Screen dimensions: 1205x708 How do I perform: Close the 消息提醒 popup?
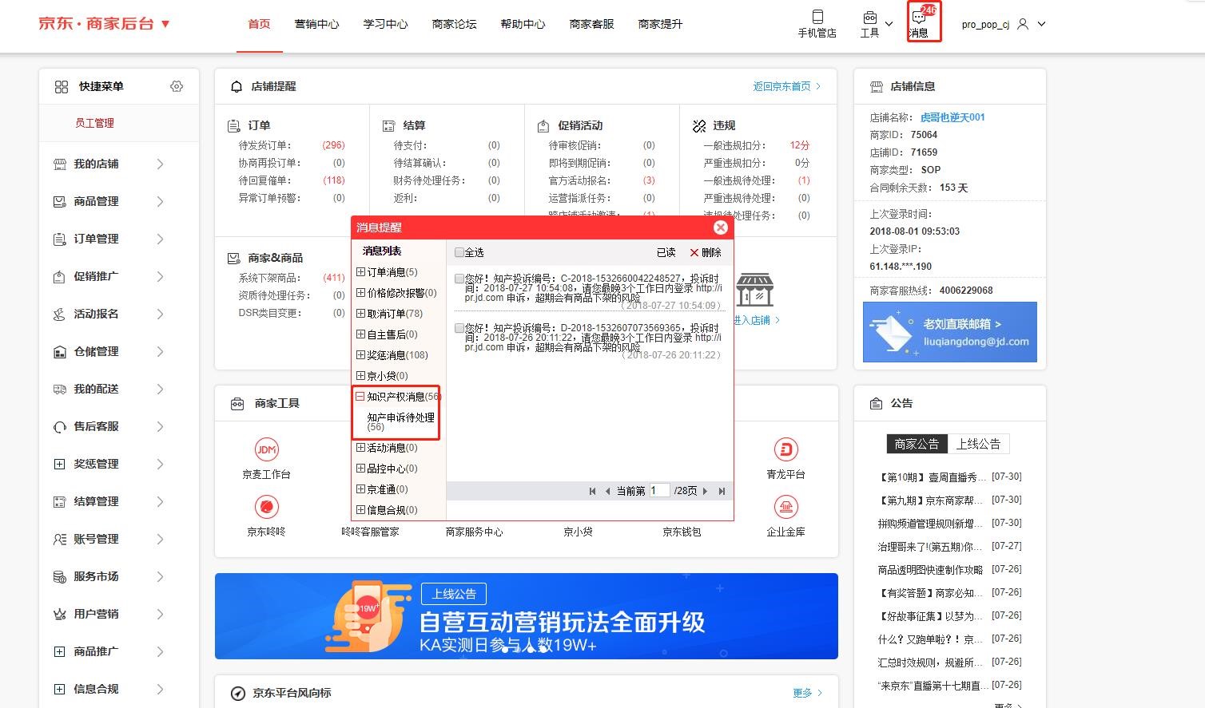point(720,227)
